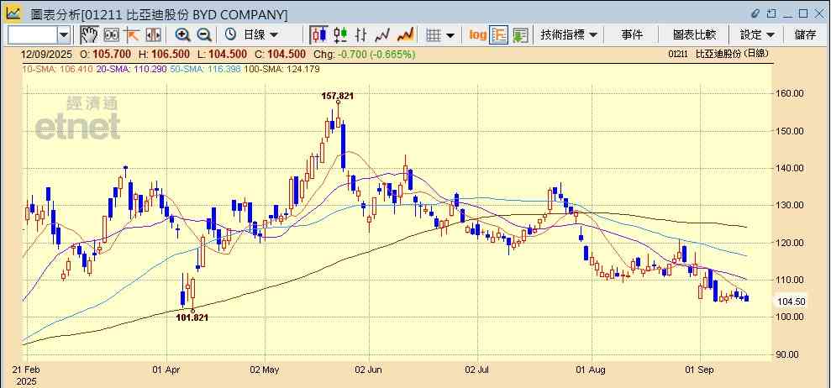
Task: Click the 104.50 current price tag
Action: pos(792,301)
